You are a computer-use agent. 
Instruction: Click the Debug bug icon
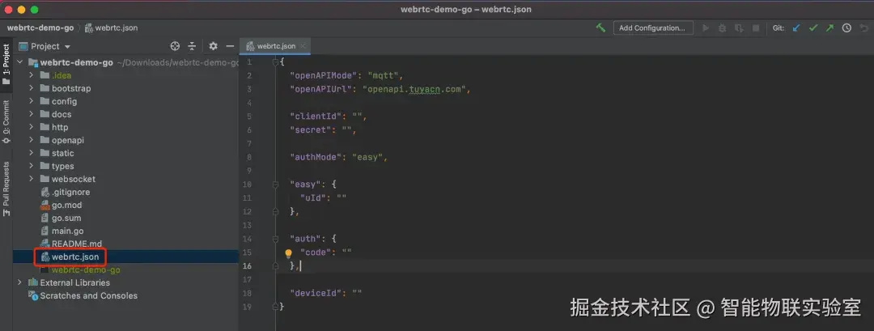coord(723,28)
